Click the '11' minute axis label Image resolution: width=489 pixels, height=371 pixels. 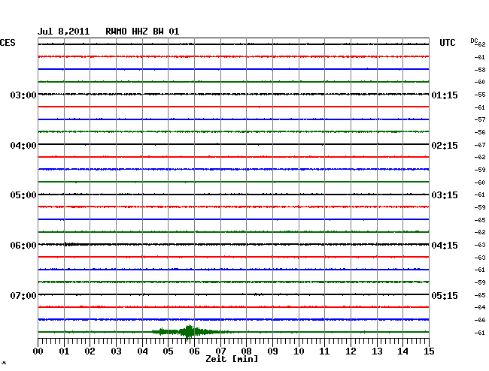[324, 351]
